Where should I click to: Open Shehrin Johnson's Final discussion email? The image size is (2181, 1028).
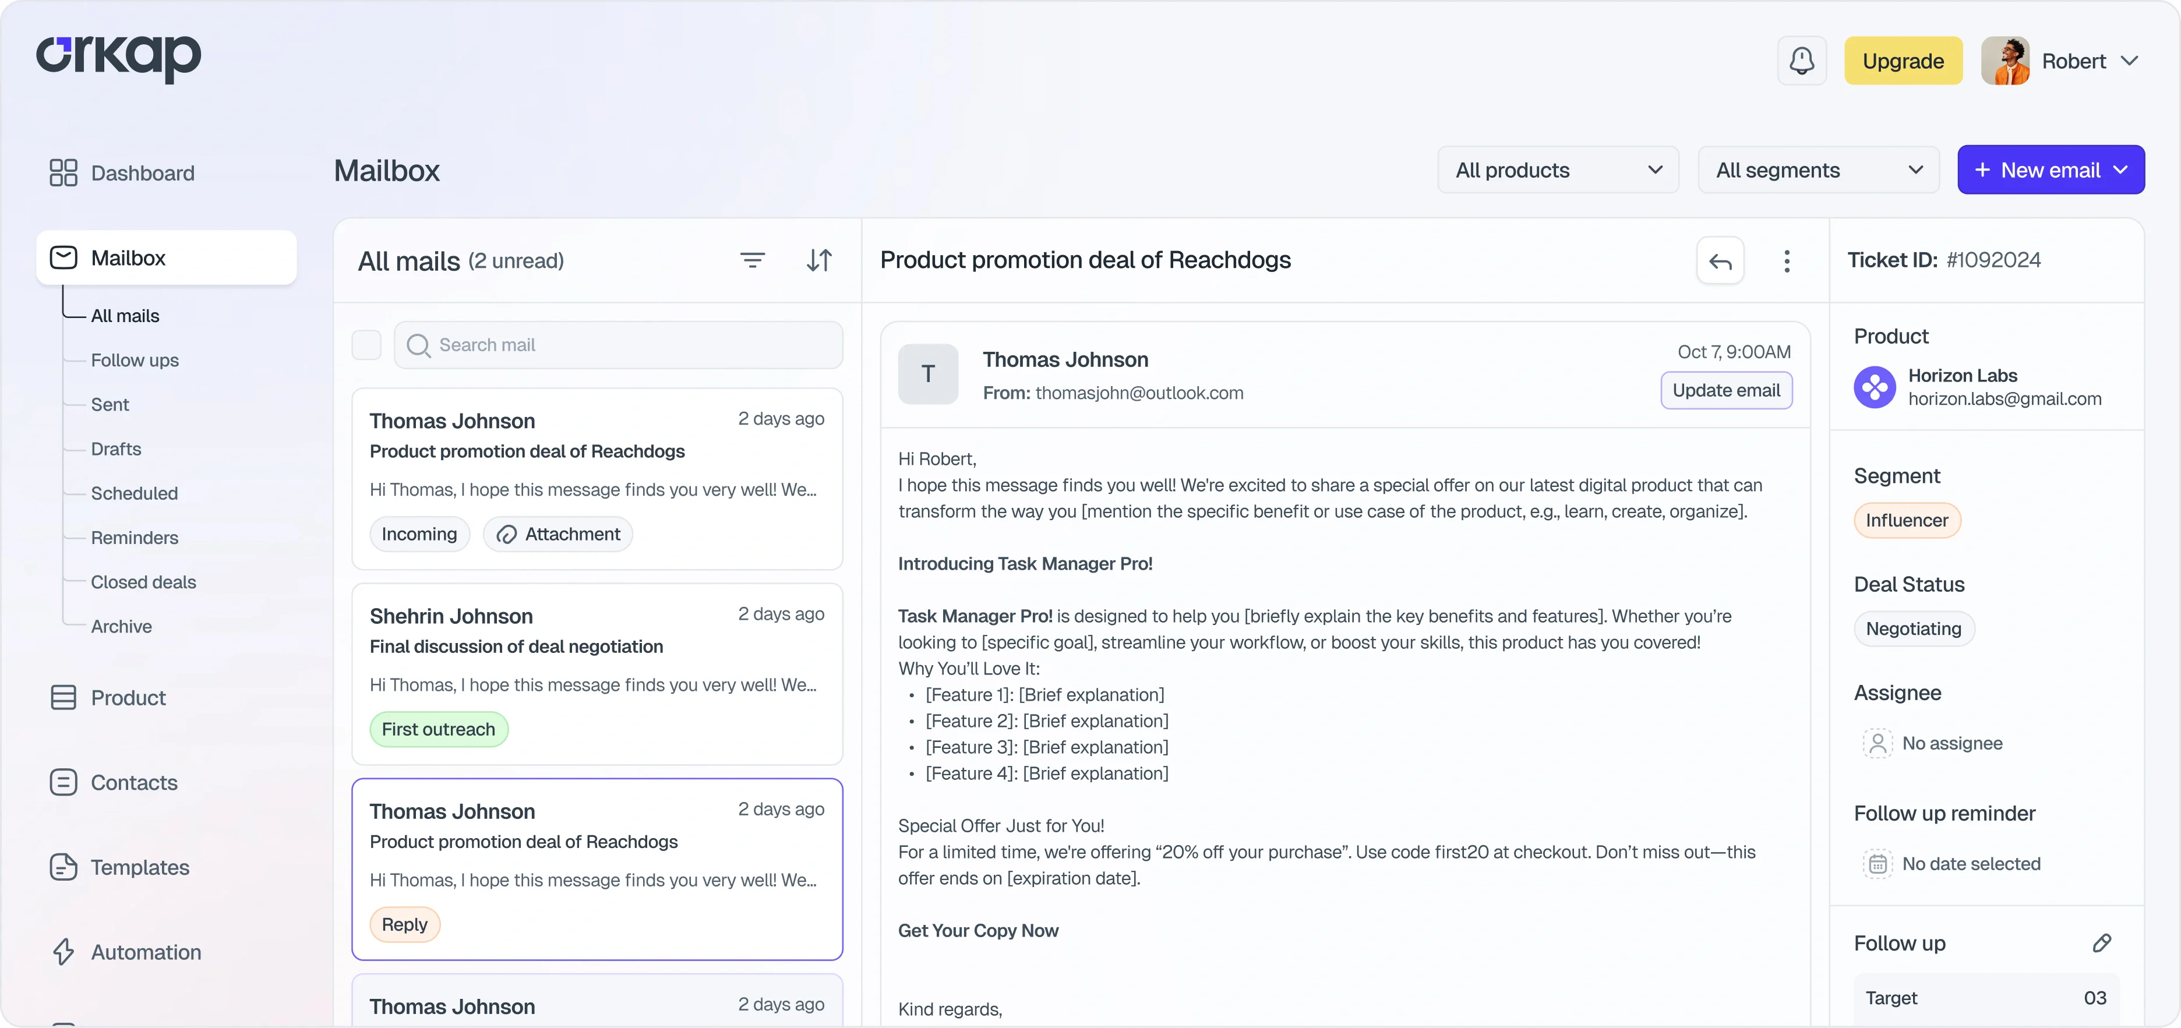pos(597,674)
